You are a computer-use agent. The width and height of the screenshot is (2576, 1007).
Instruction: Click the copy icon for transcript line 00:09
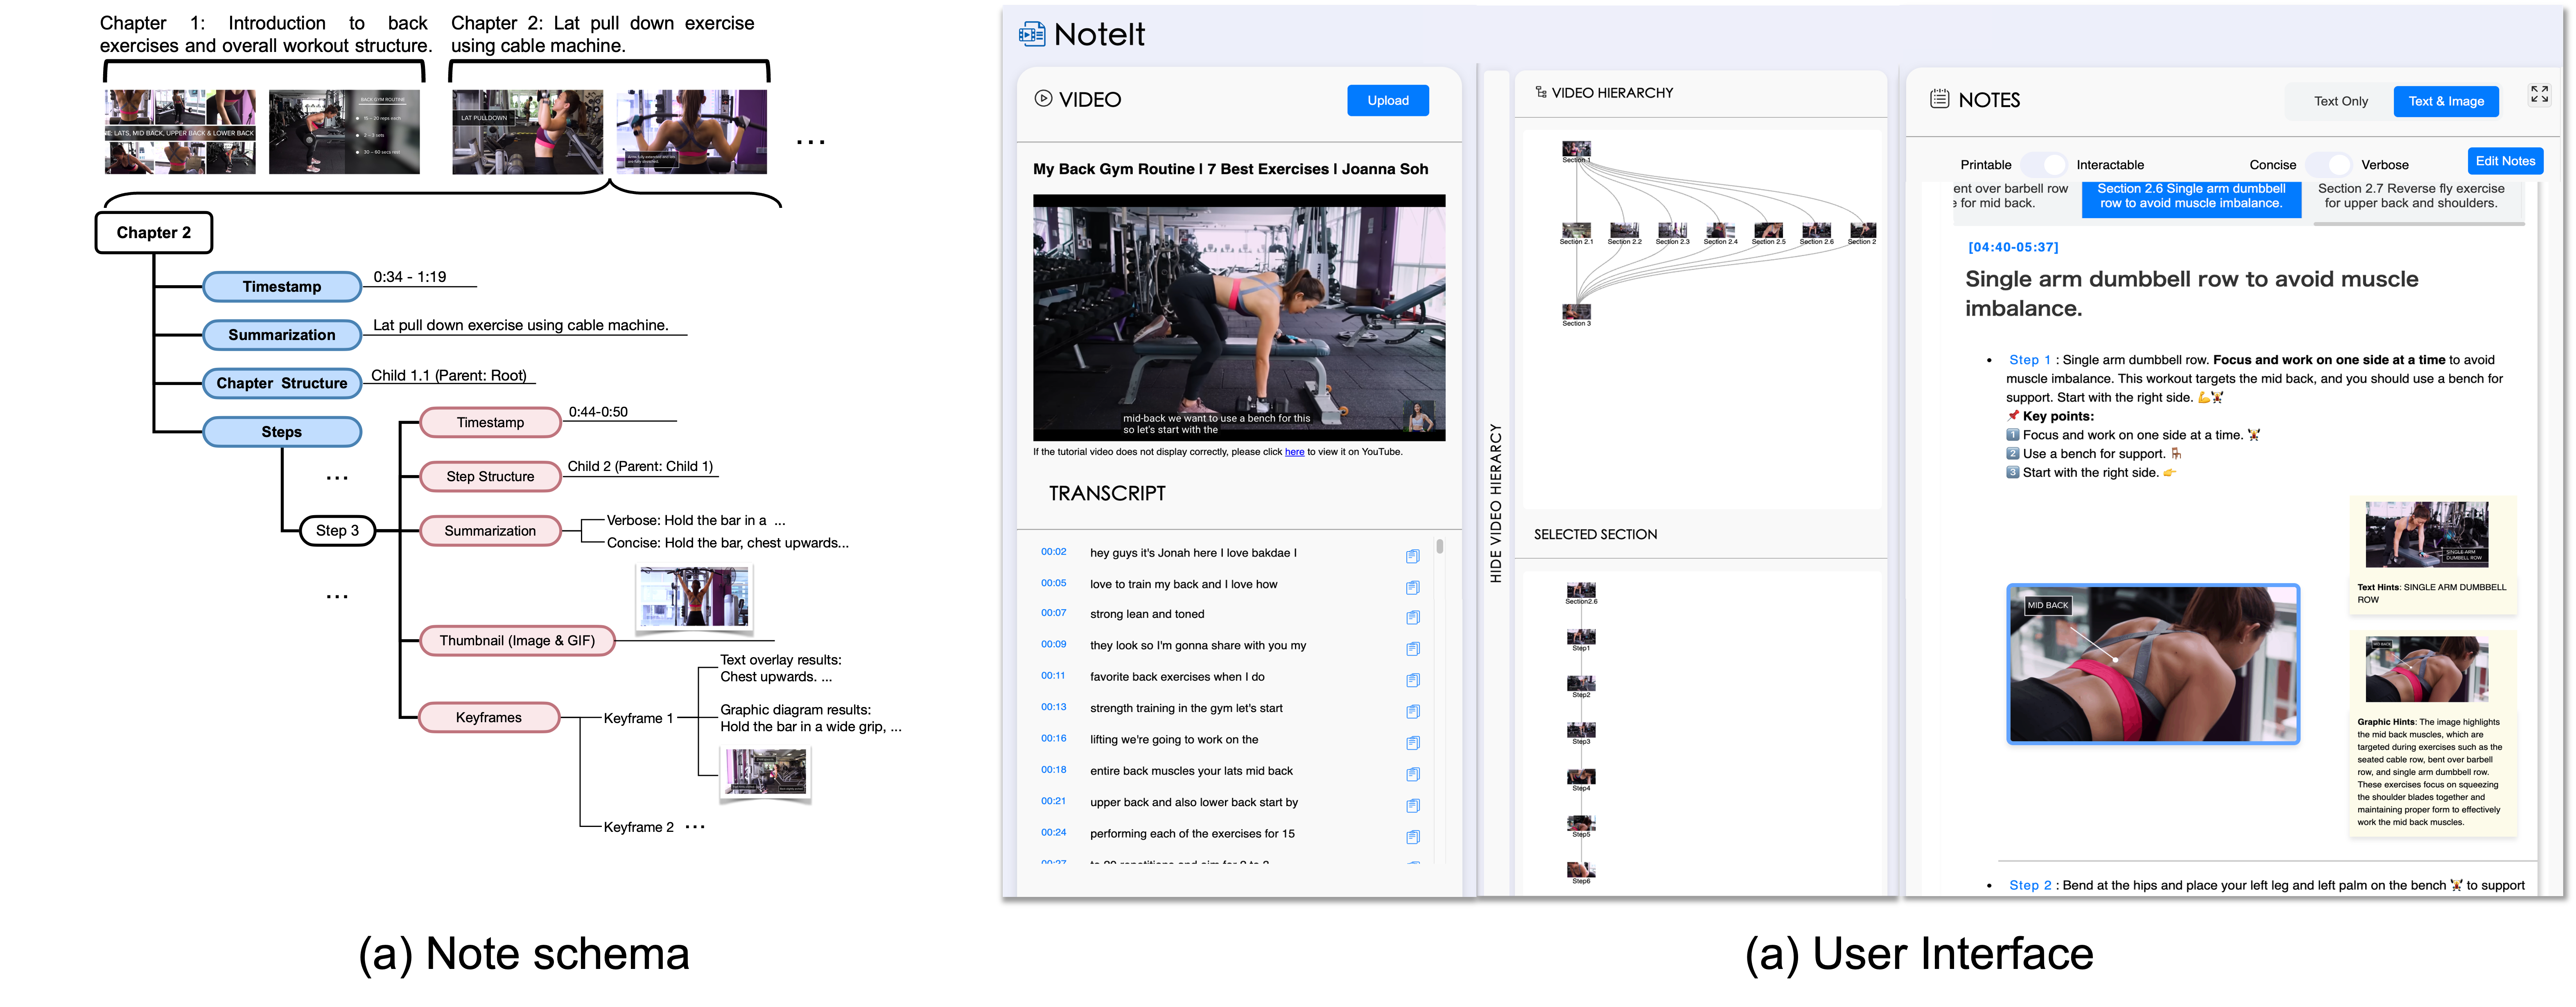pos(1412,649)
